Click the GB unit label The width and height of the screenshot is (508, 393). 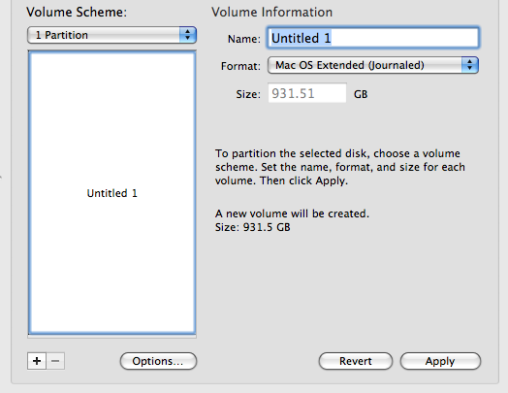tap(361, 94)
